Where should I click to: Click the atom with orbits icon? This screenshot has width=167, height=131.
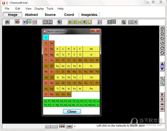click(x=59, y=22)
